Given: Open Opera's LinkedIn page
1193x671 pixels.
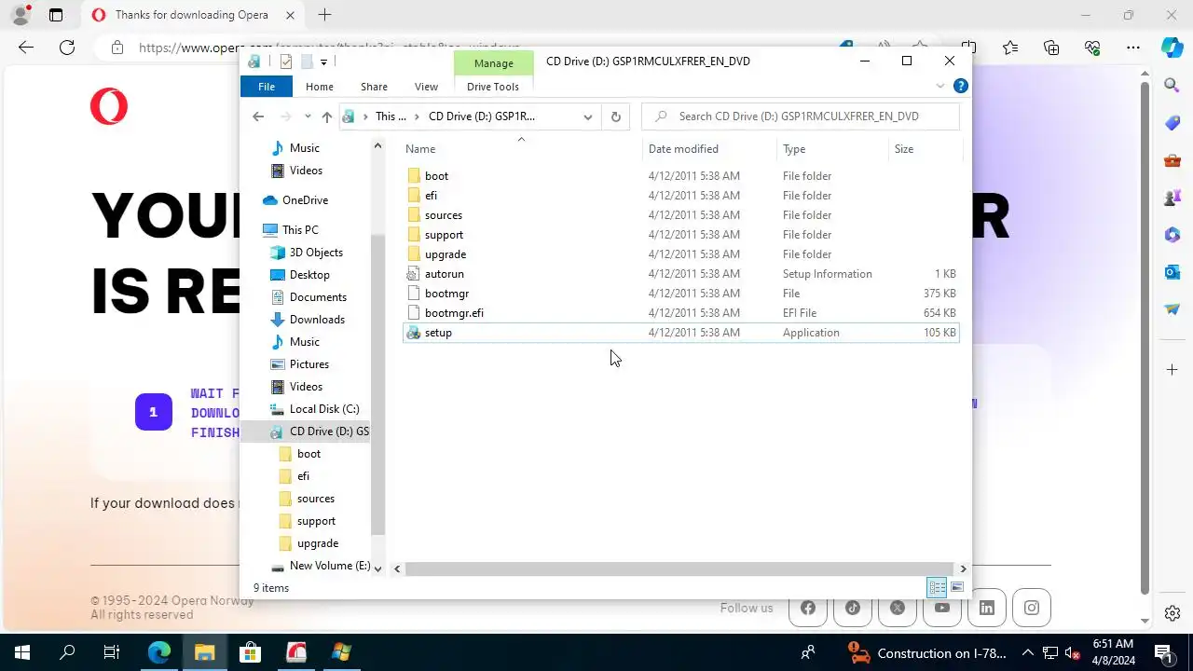Looking at the screenshot, I should [987, 608].
